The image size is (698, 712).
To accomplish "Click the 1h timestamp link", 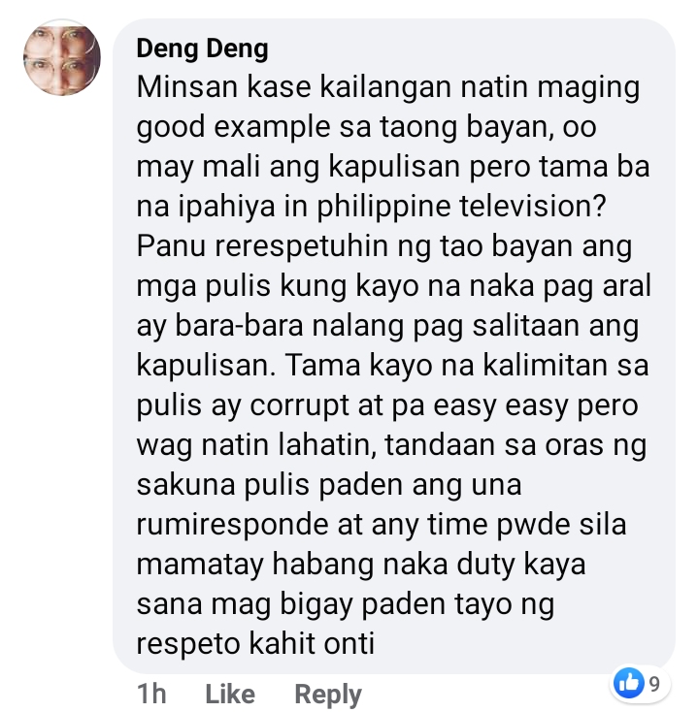I will [151, 694].
